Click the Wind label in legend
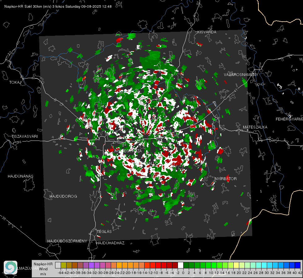The width and height of the screenshot is (303, 278). tap(43, 269)
